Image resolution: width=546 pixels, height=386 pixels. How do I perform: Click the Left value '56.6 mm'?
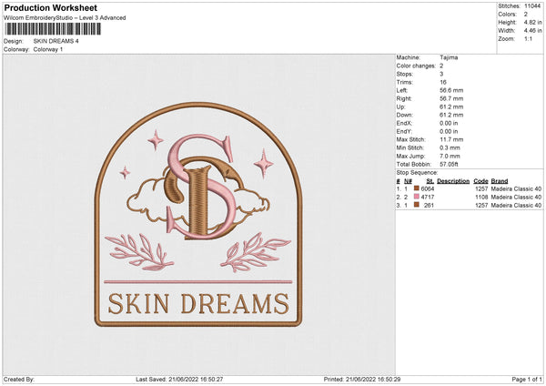point(451,90)
